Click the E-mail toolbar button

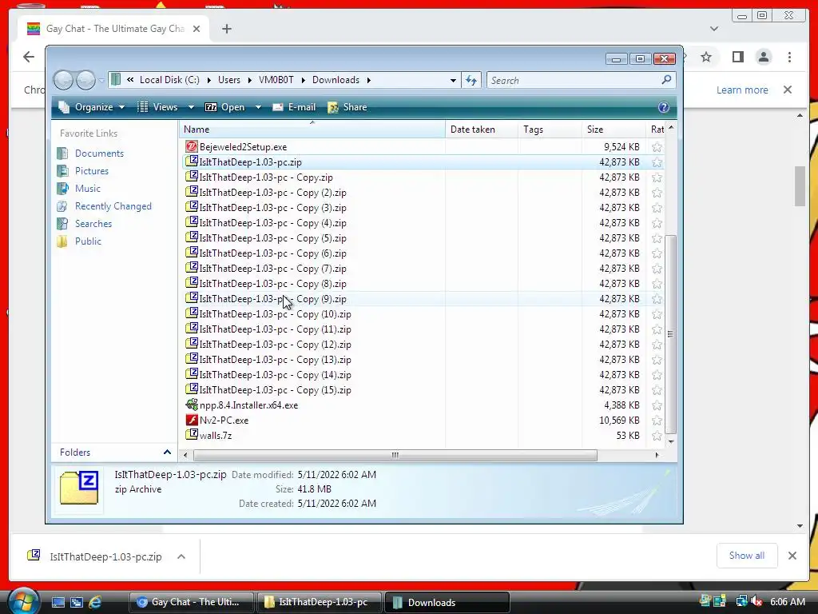coord(294,107)
